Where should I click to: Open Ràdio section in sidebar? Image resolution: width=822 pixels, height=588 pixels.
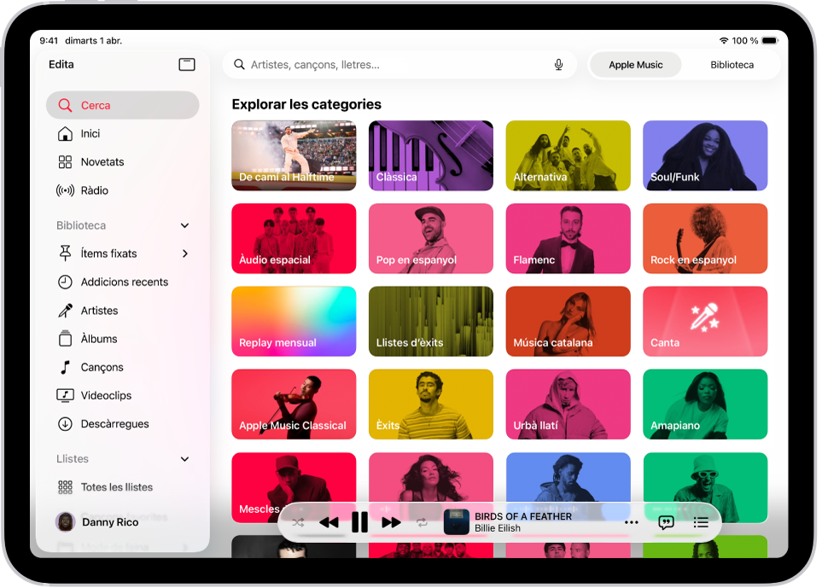pyautogui.click(x=123, y=190)
